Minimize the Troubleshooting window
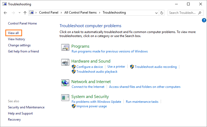The height and width of the screenshot is (127, 207). pos(176,4)
